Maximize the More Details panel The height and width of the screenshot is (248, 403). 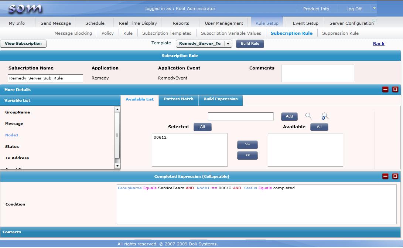(x=395, y=89)
